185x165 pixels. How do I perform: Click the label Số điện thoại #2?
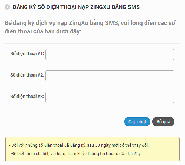(x=27, y=75)
